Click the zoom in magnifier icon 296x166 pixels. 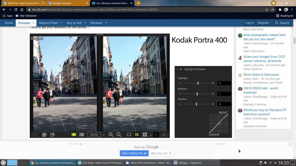tap(111, 134)
